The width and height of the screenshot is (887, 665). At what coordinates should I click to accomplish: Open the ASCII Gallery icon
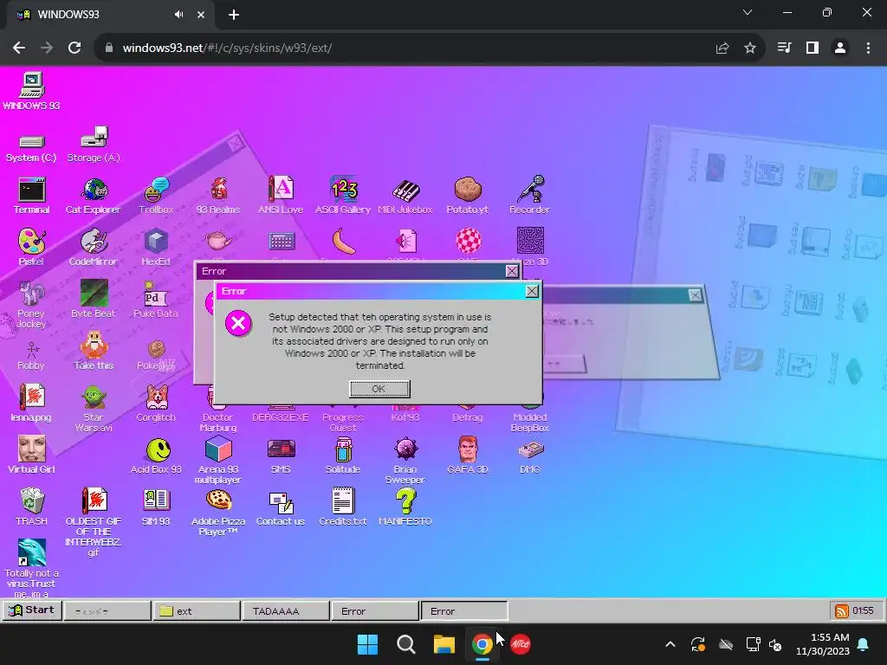[343, 189]
